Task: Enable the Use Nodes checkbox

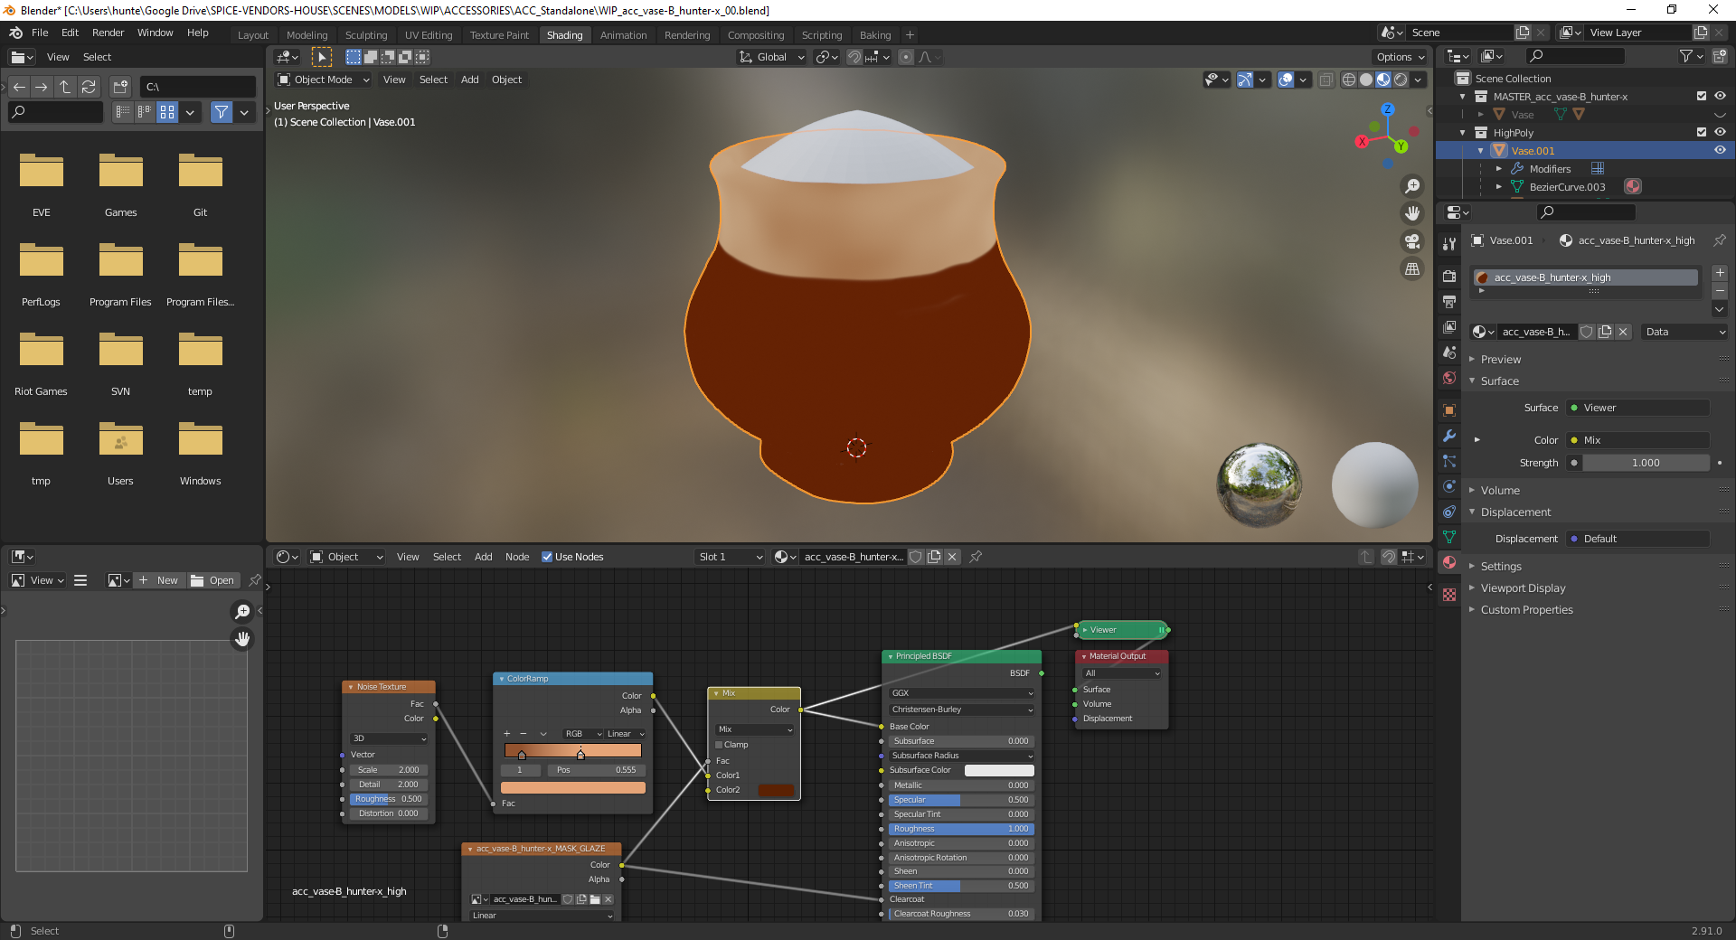Action: (x=547, y=557)
